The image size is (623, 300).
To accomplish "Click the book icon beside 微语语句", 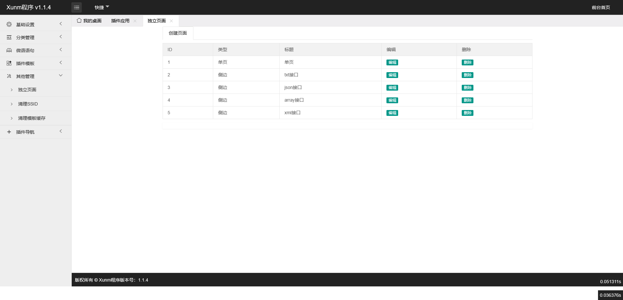I will pyautogui.click(x=9, y=50).
